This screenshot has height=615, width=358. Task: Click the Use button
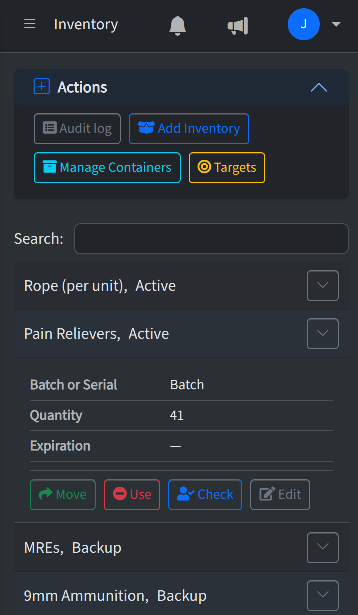[x=132, y=494]
